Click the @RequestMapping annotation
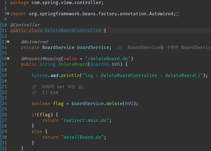This screenshot has height=151, width=211. (41, 59)
